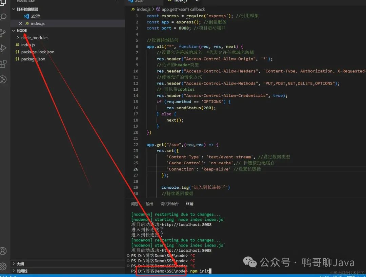Viewport: 366px width, 277px height.
Task: Click the app.get("/sse",(req,res) line
Action: (182, 145)
